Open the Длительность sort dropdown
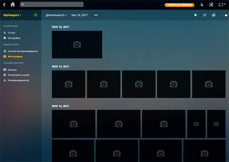The height and width of the screenshot is (162, 229). (56, 15)
